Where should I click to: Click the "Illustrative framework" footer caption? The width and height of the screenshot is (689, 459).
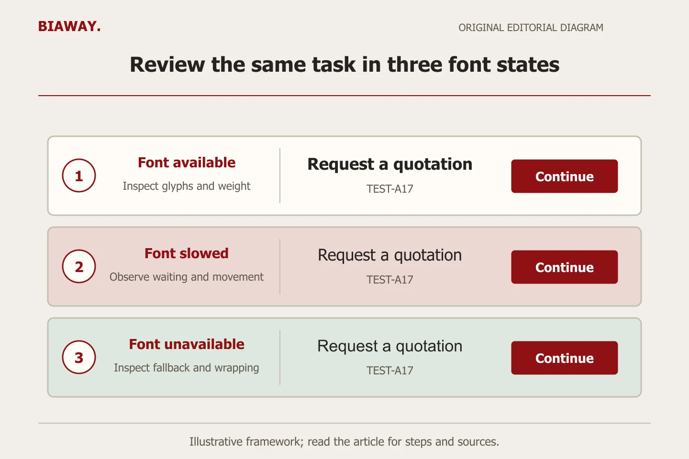(x=344, y=442)
